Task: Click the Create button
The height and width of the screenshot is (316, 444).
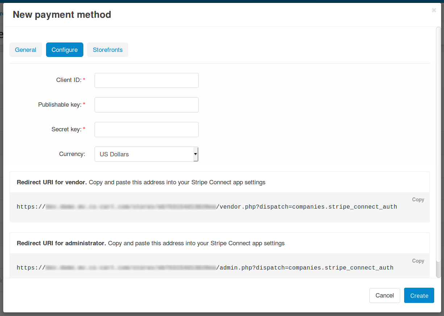Action: coord(419,296)
